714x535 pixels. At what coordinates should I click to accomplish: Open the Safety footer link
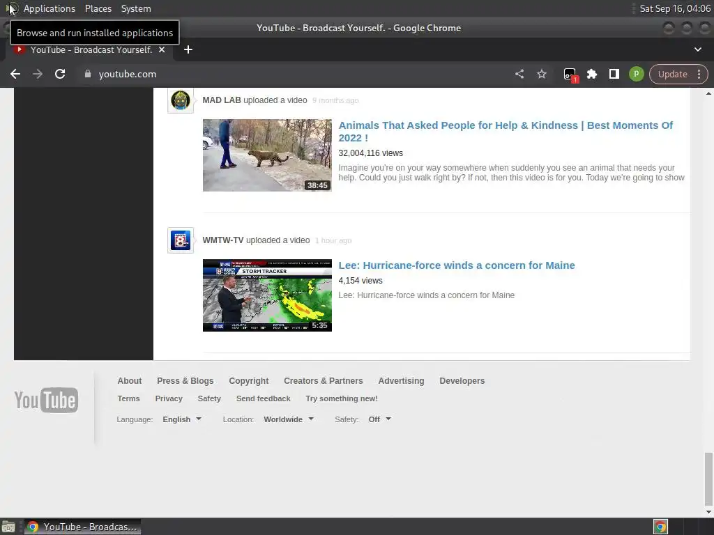pyautogui.click(x=209, y=398)
